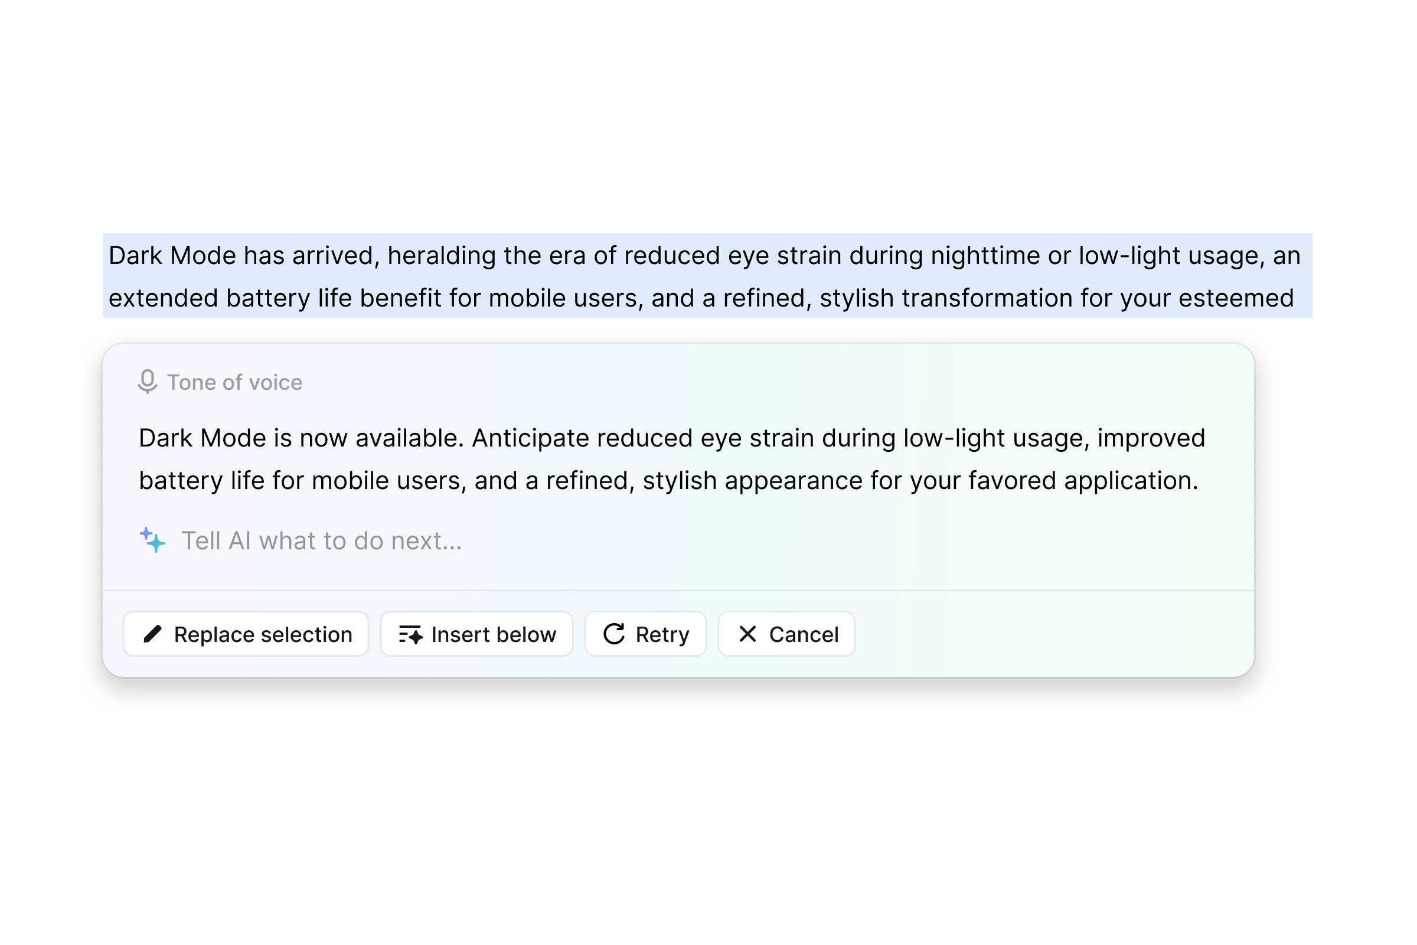
Task: Click the 'Retry' button text
Action: pos(662,634)
